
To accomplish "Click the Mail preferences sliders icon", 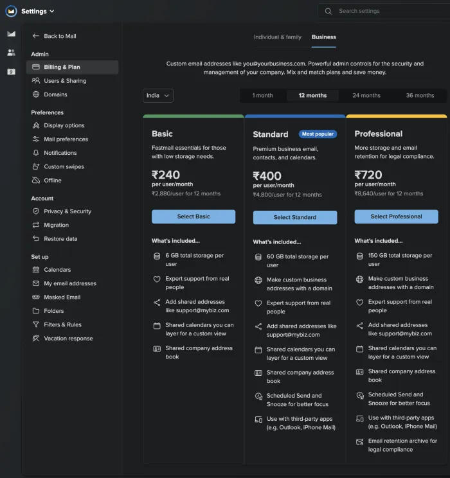I will [x=36, y=139].
